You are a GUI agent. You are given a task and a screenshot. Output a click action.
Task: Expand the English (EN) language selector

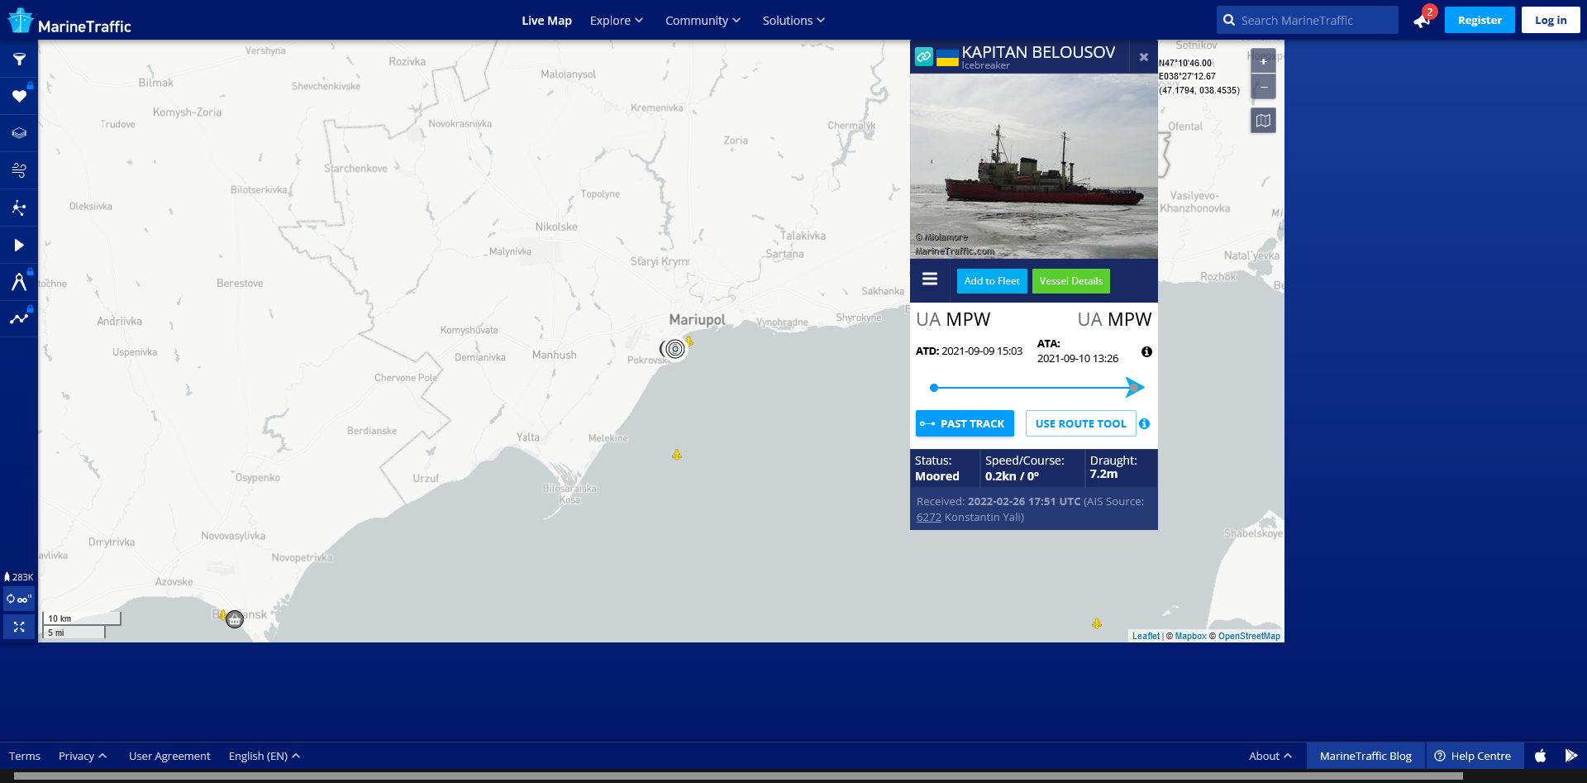[x=264, y=756]
